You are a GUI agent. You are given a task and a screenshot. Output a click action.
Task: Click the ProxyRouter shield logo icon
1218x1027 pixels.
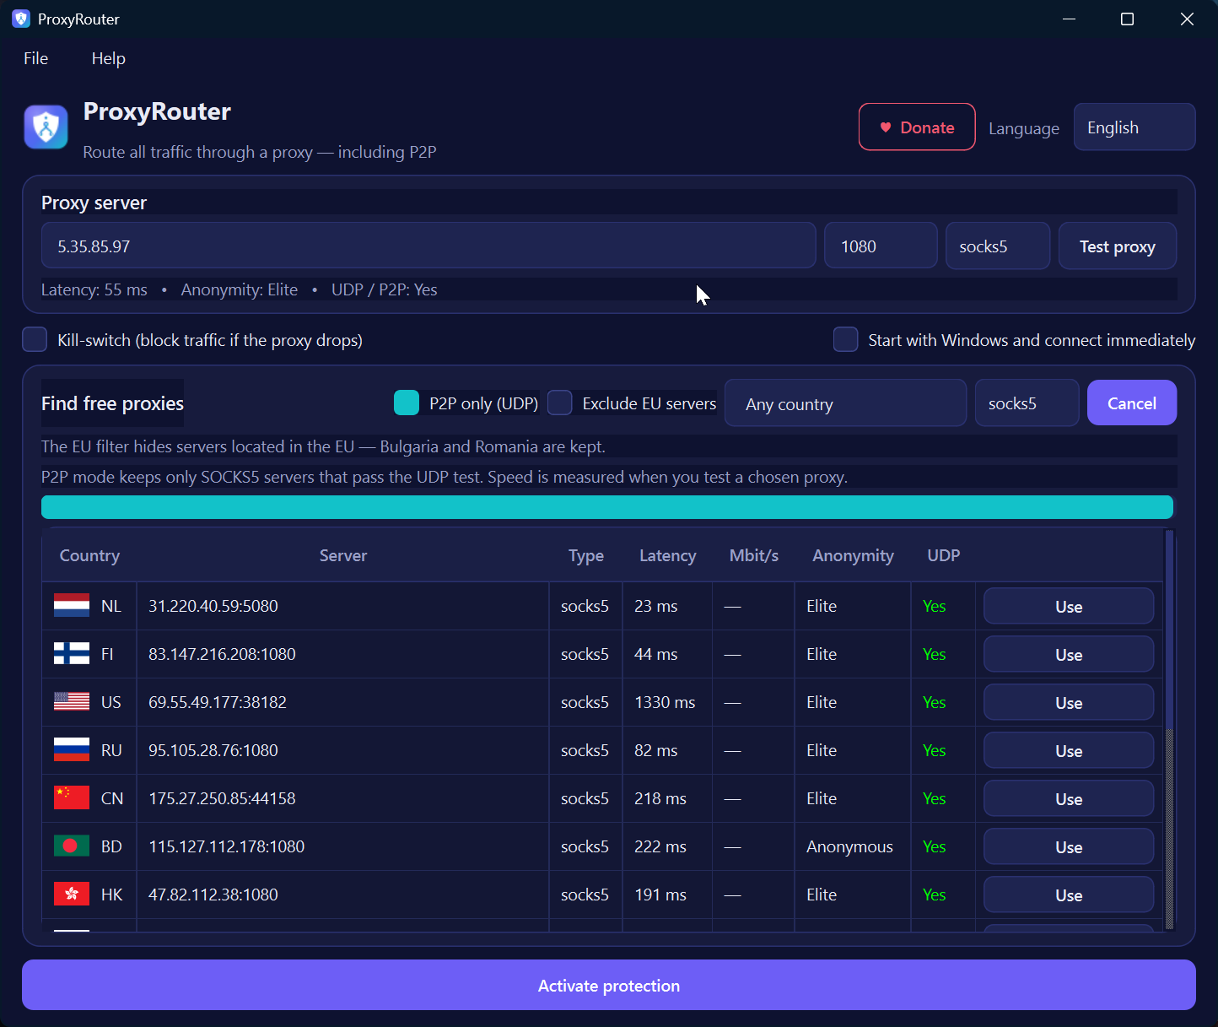click(46, 127)
